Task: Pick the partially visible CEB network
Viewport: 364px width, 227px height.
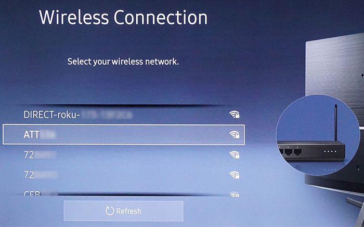Action: pyautogui.click(x=124, y=193)
